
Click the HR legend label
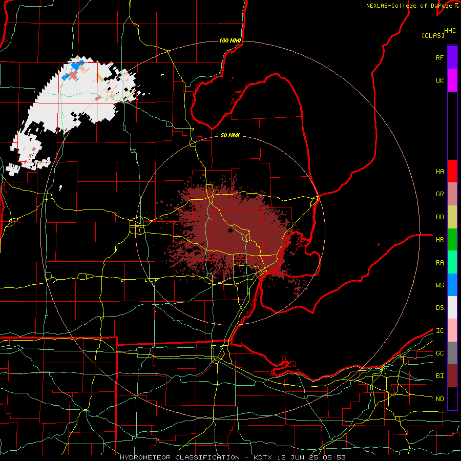tap(439, 240)
